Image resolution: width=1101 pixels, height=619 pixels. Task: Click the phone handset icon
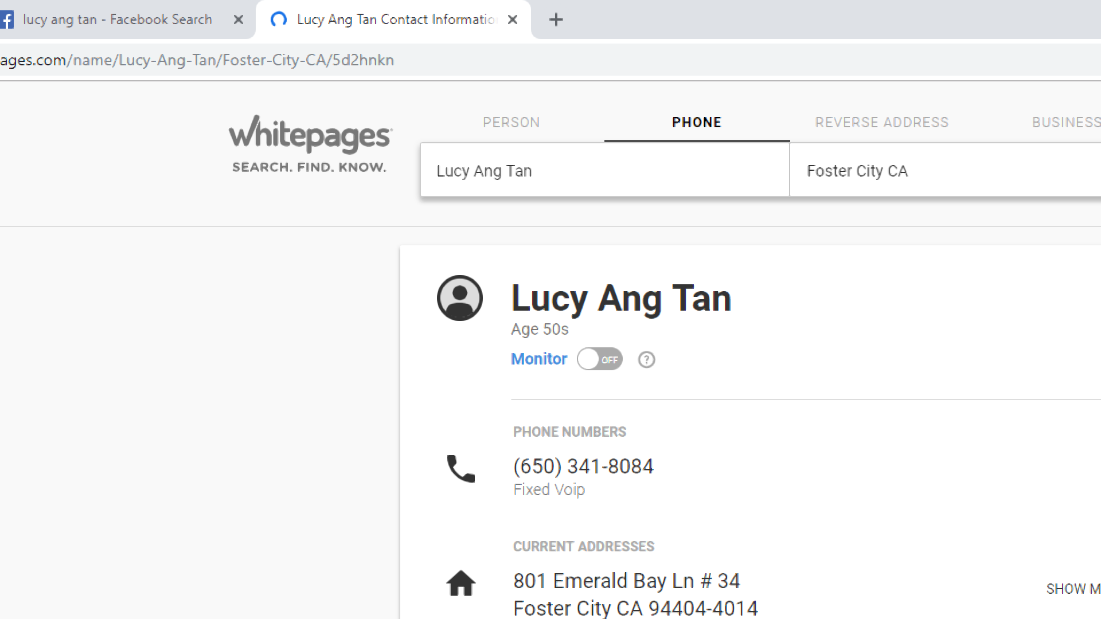(460, 469)
